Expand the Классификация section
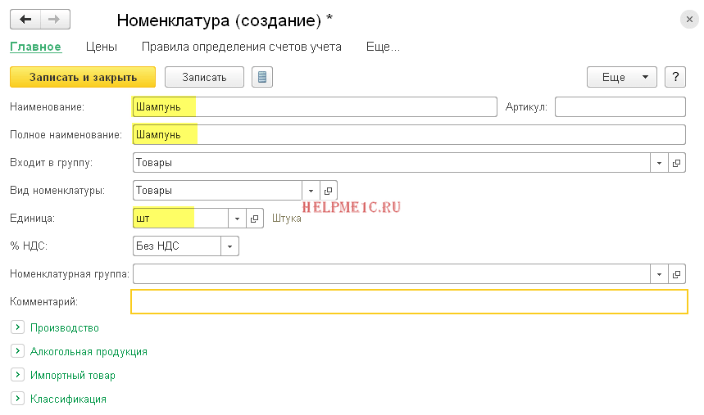Viewport: 704px width, 415px height. (18, 399)
